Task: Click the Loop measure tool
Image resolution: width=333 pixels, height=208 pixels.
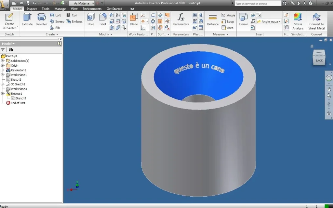Action: 228,21
